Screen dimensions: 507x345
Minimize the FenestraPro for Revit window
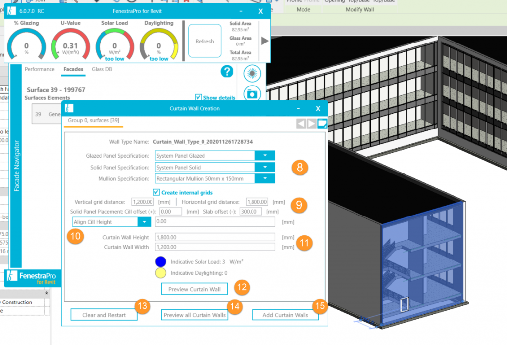[241, 11]
